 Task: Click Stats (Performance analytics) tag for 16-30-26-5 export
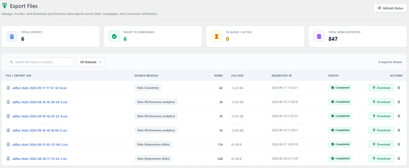pyautogui.click(x=156, y=102)
